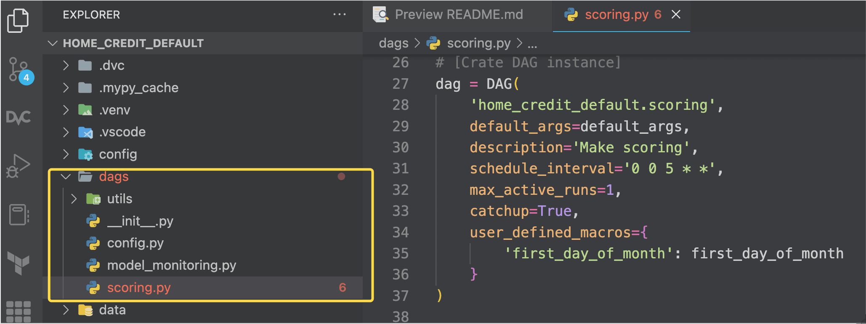This screenshot has height=324, width=866.
Task: Close the scoring.py tab
Action: click(x=676, y=15)
